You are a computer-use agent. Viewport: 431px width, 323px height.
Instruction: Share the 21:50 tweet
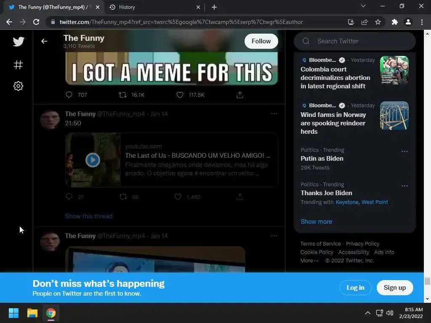click(239, 197)
